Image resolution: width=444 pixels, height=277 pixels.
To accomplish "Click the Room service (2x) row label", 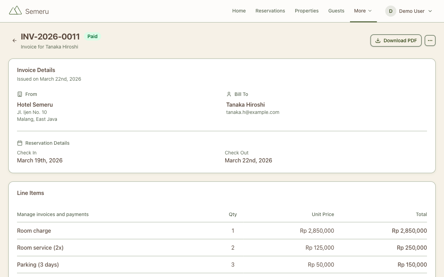I will [40, 248].
